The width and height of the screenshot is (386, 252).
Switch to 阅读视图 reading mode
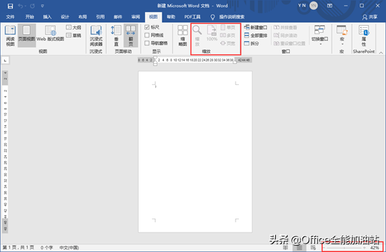[10, 36]
